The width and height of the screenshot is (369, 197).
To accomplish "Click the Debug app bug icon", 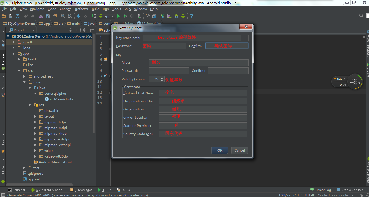I will point(125,16).
